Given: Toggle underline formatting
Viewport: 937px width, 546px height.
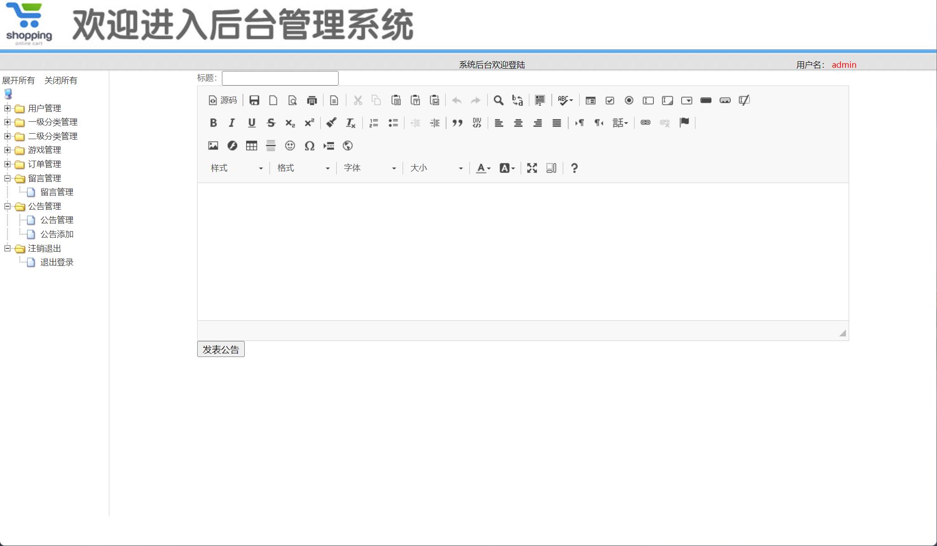Looking at the screenshot, I should (x=251, y=123).
